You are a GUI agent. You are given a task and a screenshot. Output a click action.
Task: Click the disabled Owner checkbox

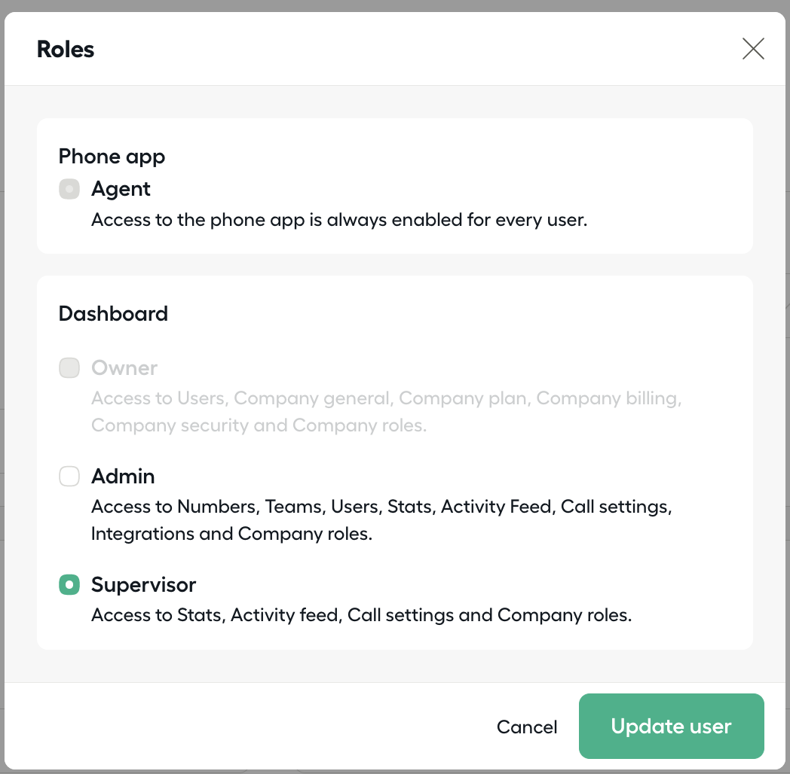point(69,368)
